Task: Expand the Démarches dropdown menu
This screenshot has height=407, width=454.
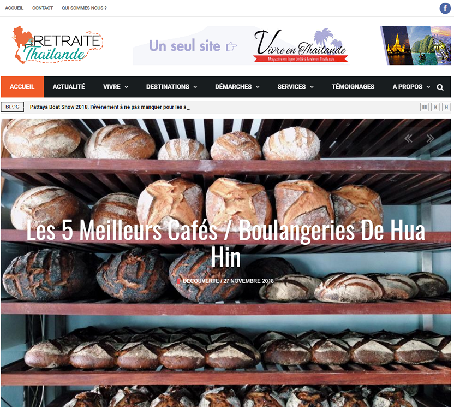Action: 237,87
